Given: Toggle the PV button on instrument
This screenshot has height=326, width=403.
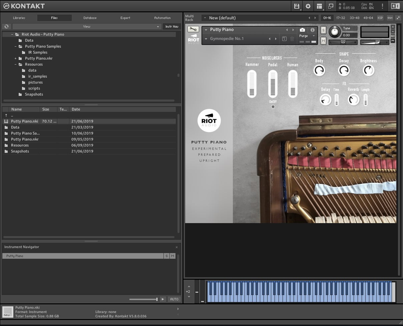Looking at the screenshot, I should (393, 41).
